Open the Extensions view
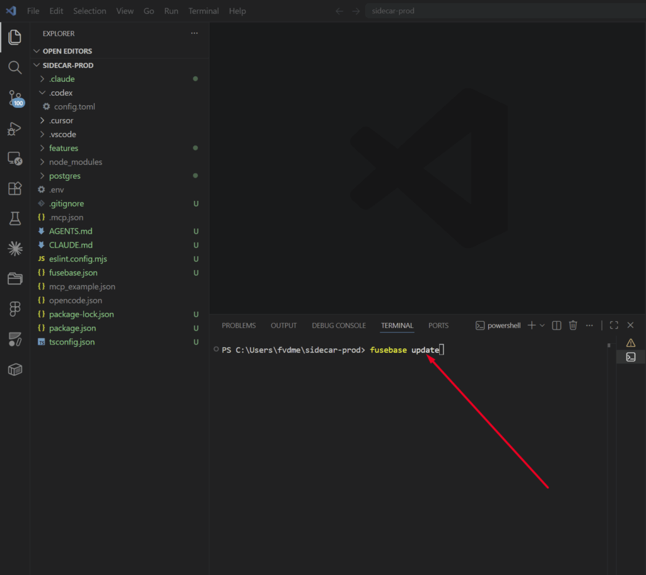646x575 pixels. coord(15,188)
